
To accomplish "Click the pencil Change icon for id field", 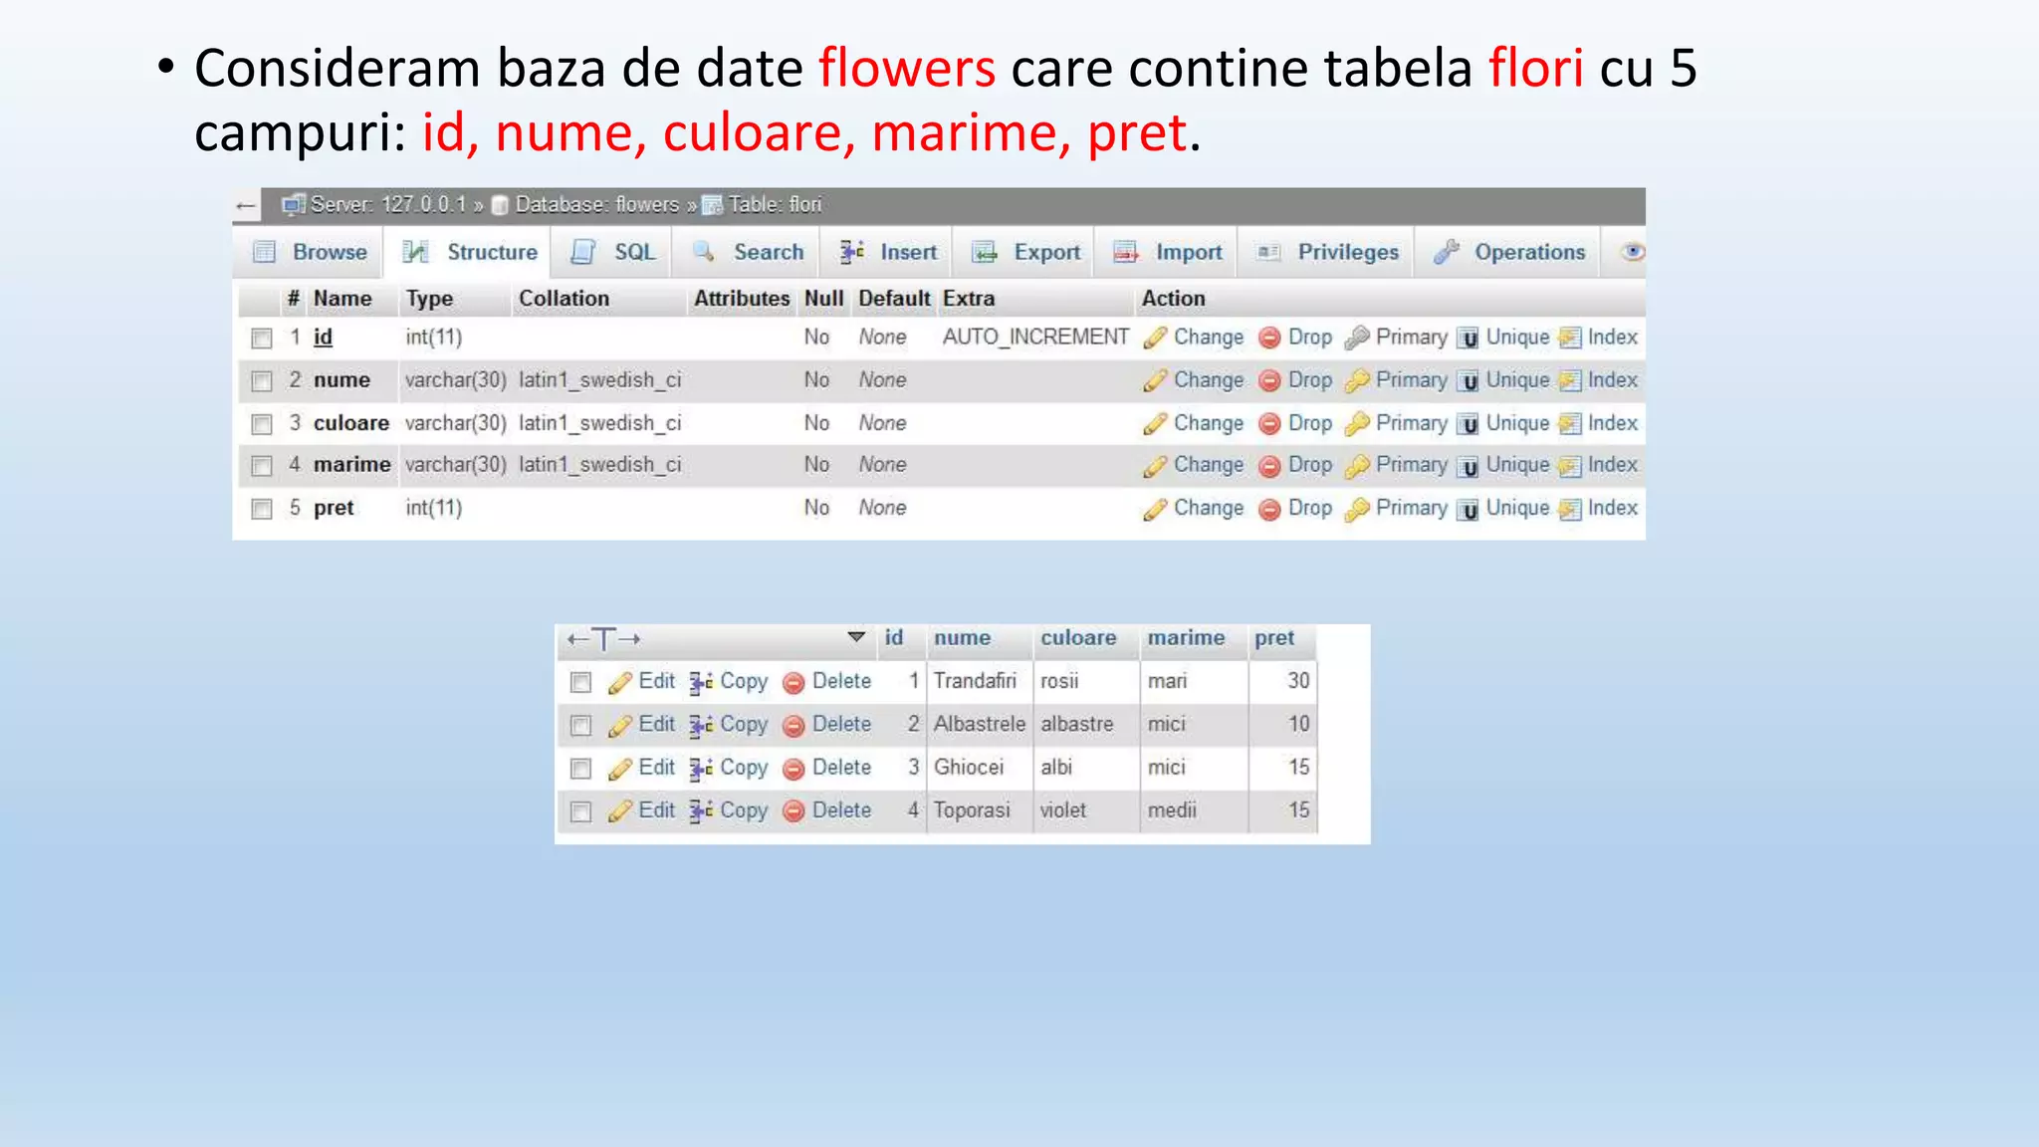I will pos(1155,338).
